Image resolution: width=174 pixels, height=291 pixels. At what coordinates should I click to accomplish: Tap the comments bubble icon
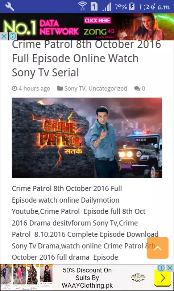point(137,88)
